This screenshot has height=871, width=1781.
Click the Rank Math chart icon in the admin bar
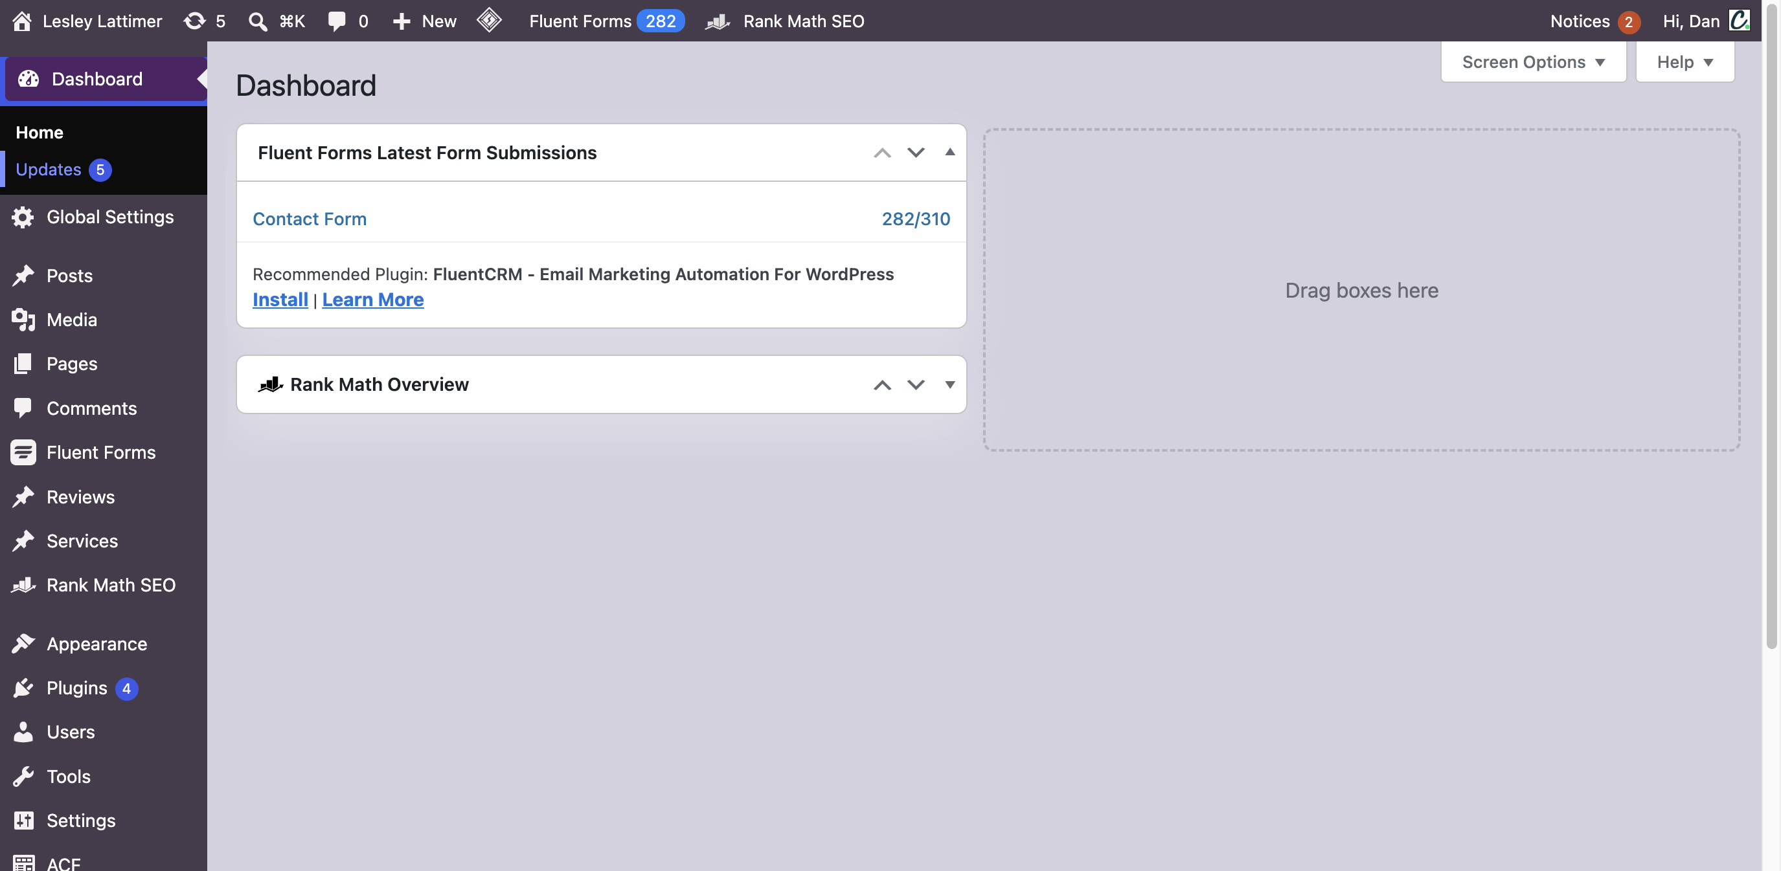[x=718, y=21]
